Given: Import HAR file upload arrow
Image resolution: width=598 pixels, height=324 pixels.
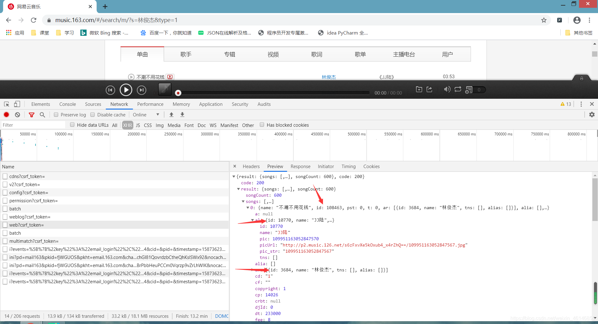Looking at the screenshot, I should 171,115.
